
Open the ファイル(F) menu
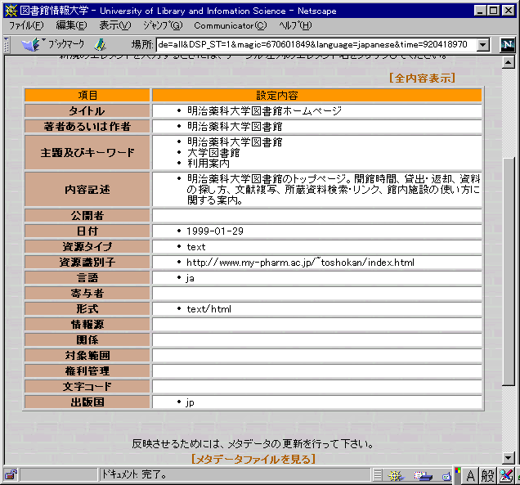25,25
